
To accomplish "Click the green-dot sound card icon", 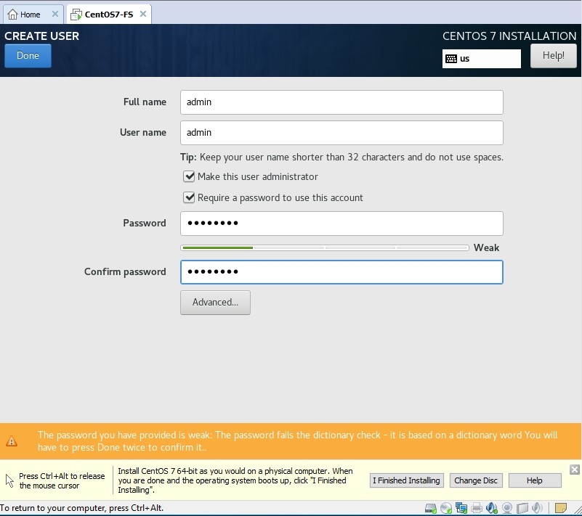I will coord(492,508).
